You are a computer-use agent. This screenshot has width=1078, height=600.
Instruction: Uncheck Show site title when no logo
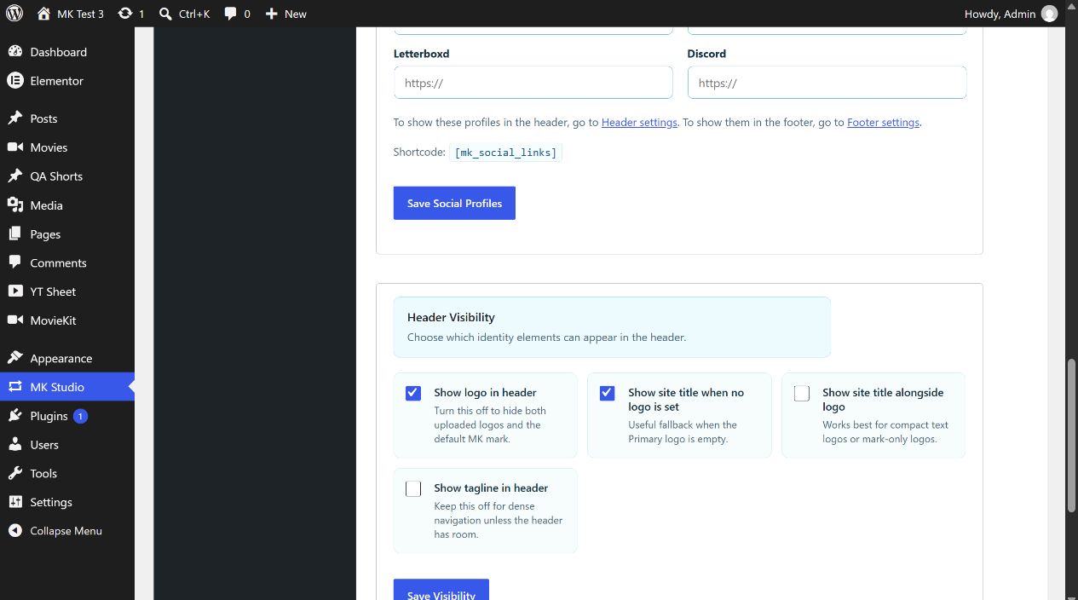608,393
